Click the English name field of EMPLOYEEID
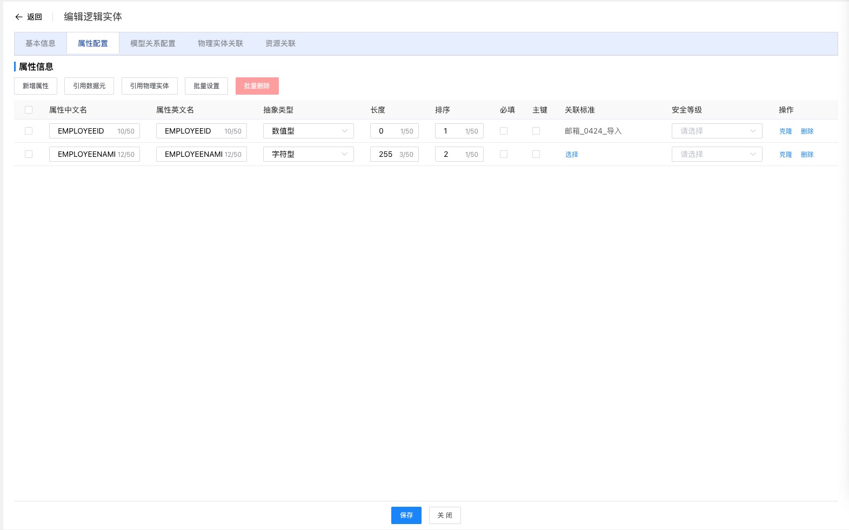The height and width of the screenshot is (530, 849). (202, 131)
